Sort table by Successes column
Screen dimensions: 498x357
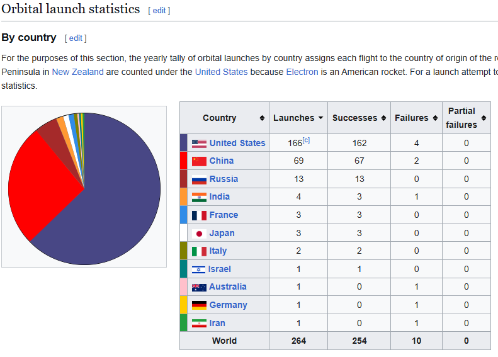pos(383,118)
